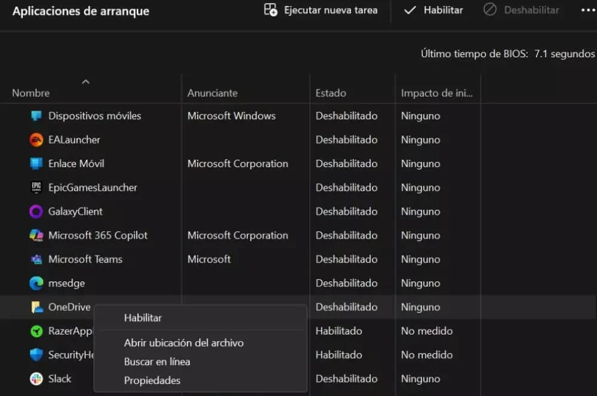The width and height of the screenshot is (597, 396).
Task: Click Ejecutar nueva tarea button
Action: pyautogui.click(x=321, y=10)
